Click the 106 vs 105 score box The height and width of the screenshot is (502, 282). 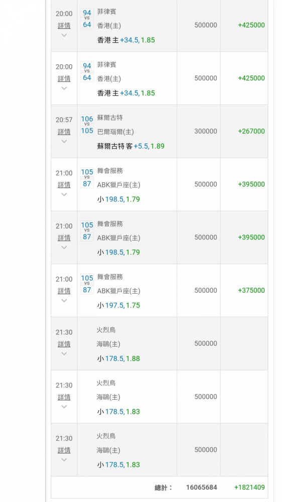pyautogui.click(x=87, y=125)
